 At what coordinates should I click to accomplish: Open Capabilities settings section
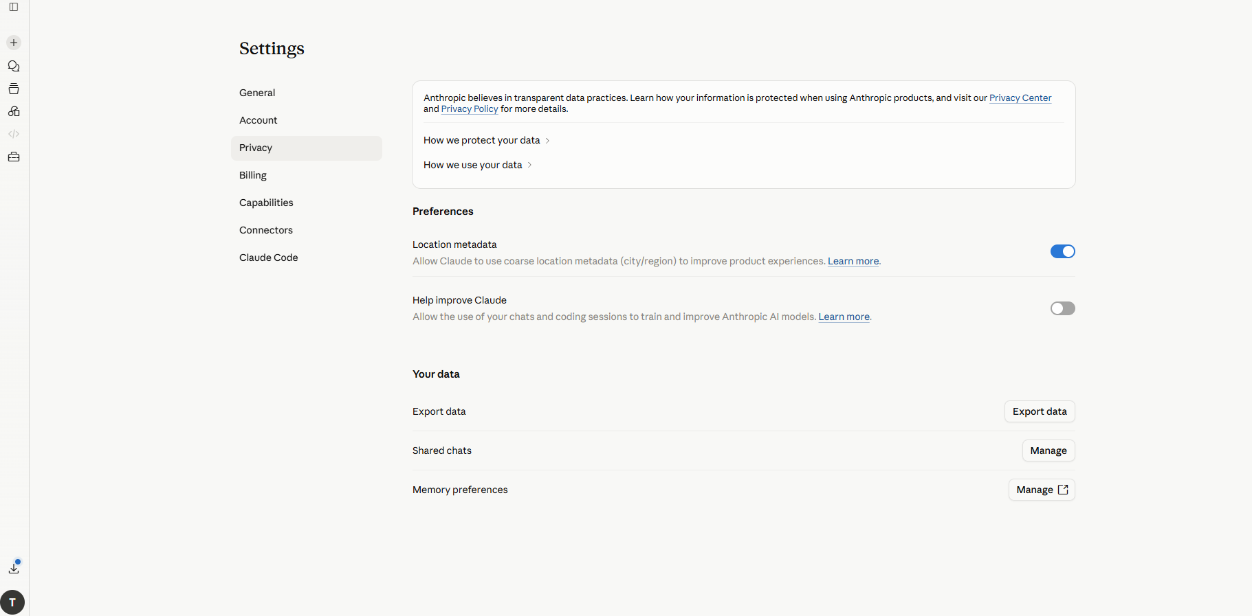tap(306, 203)
